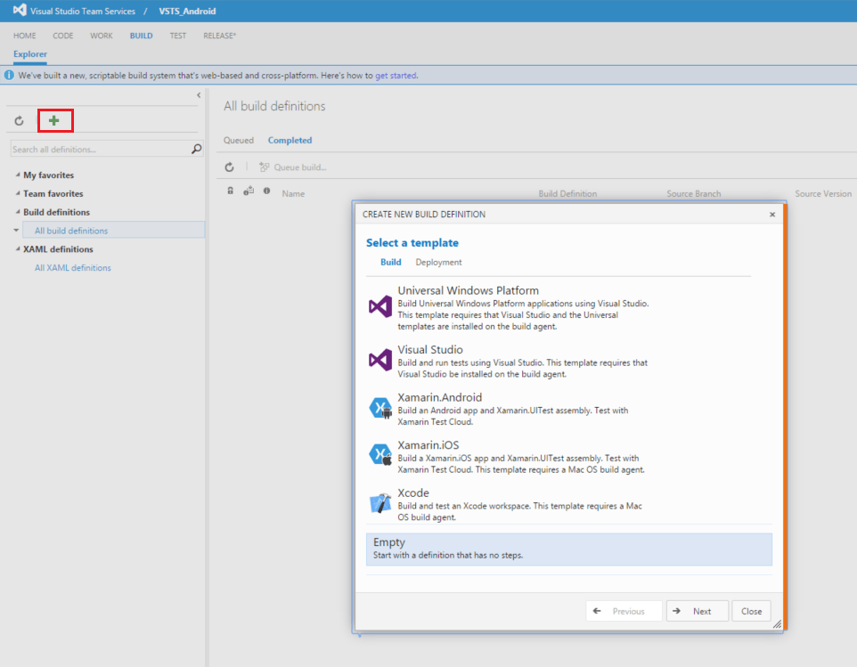Image resolution: width=857 pixels, height=667 pixels.
Task: Choose the Universal Windows Platform template icon
Action: [380, 306]
